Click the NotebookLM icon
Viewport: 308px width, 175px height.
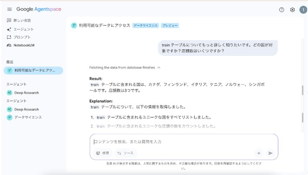(9, 45)
